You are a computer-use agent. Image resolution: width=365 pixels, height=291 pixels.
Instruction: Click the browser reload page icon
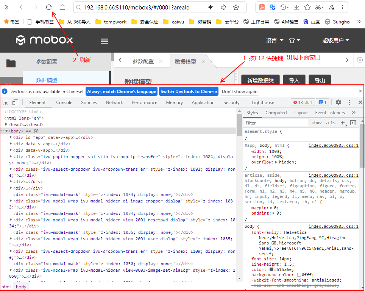(x=48, y=7)
